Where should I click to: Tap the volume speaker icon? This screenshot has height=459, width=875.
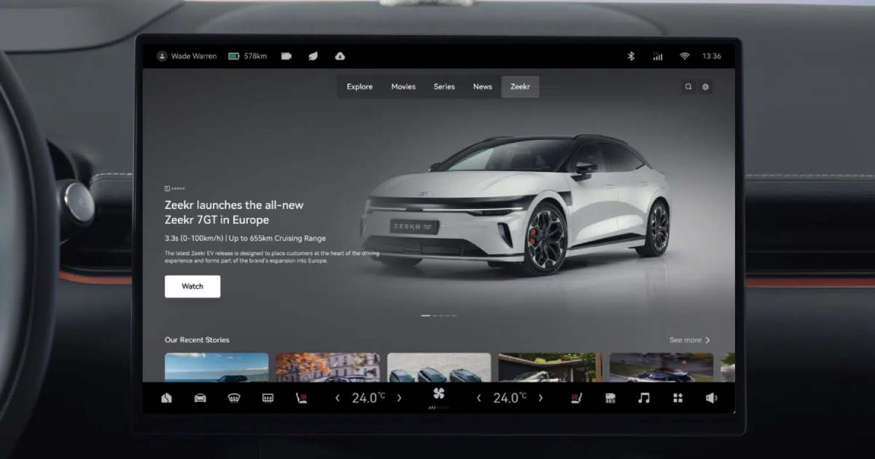pos(712,398)
